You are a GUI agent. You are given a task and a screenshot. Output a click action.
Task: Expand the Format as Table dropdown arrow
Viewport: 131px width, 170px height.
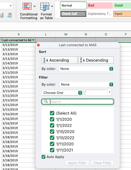point(52,6)
